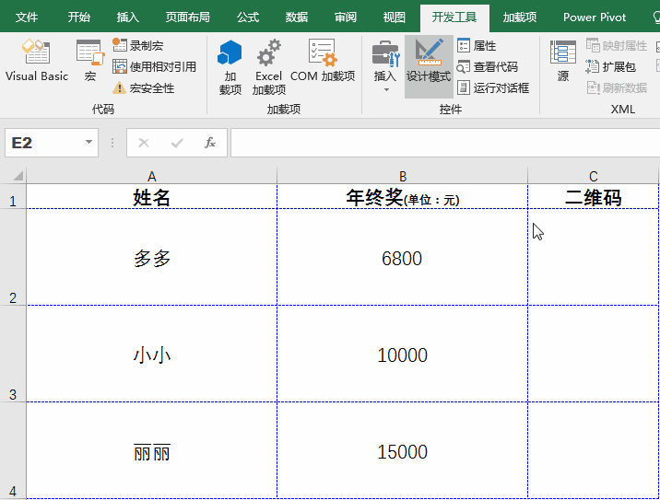Open control 属性 properties
The image size is (660, 500).
coord(477,45)
